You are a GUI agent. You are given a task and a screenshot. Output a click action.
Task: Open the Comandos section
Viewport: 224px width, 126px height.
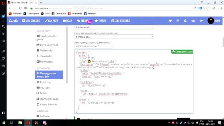(44, 56)
